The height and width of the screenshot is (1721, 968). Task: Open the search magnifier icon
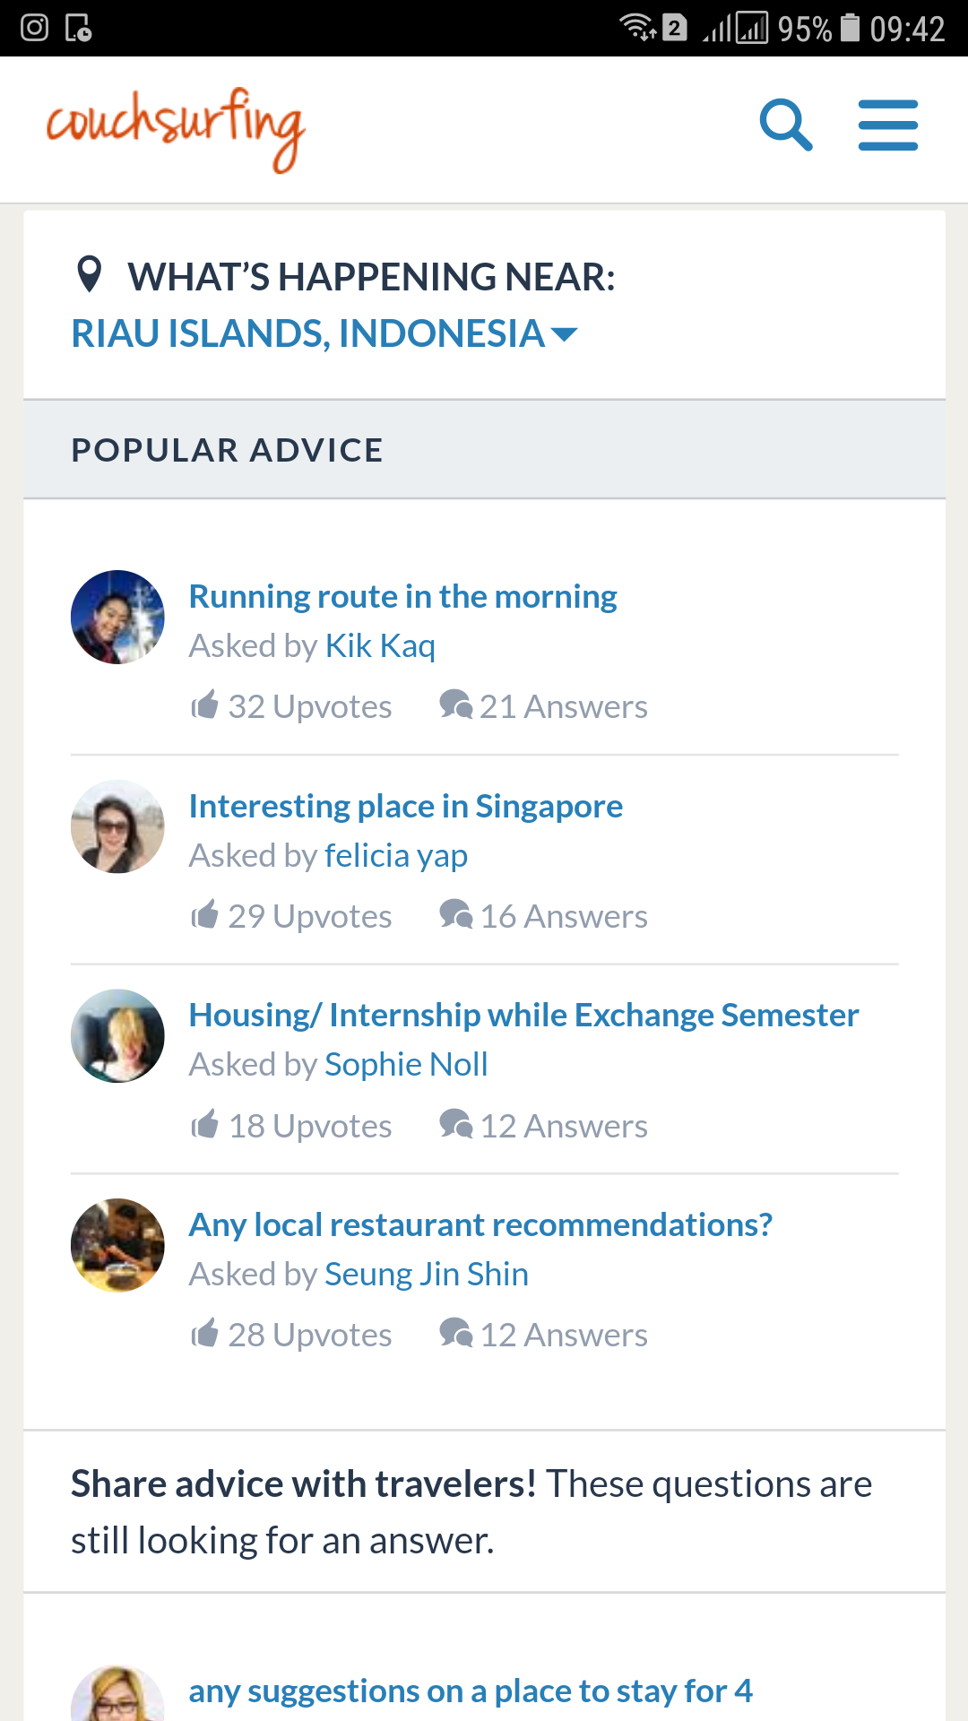pyautogui.click(x=786, y=125)
